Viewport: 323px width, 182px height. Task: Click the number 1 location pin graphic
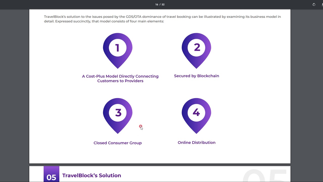[118, 51]
